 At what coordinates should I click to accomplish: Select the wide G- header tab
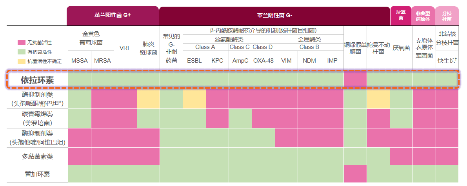point(274,16)
